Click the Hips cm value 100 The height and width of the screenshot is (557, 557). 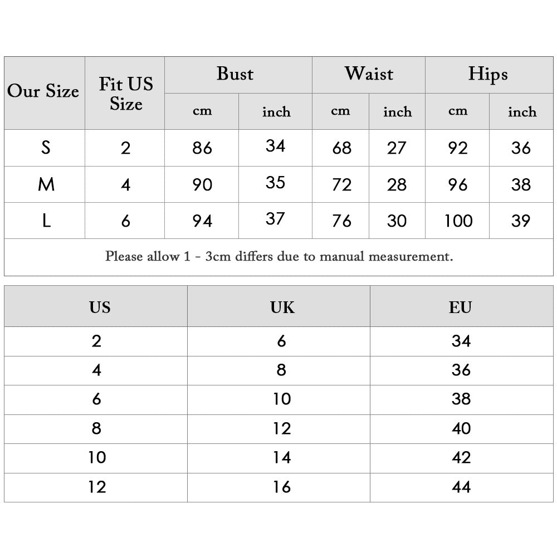click(458, 221)
